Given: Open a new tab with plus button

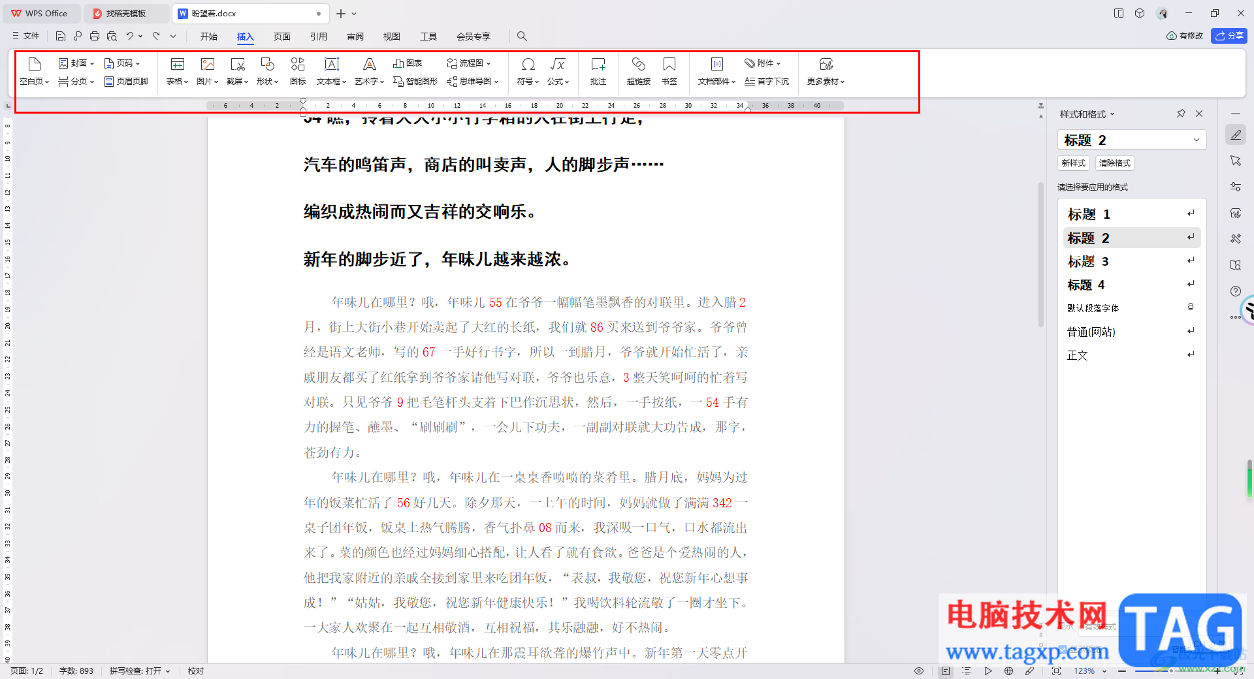Looking at the screenshot, I should (x=341, y=13).
